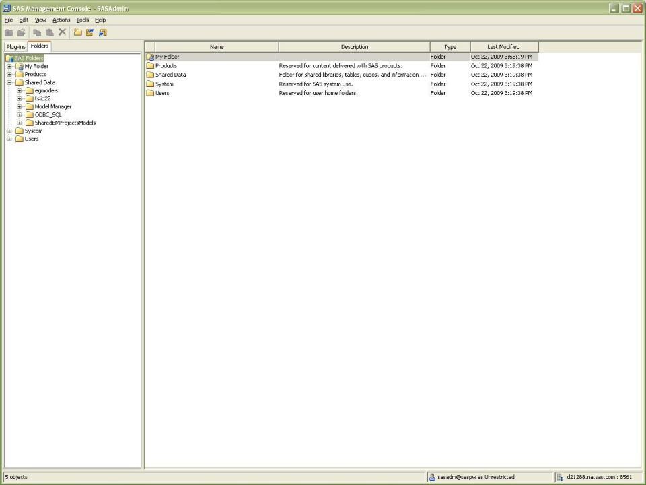Click the Shared Data folder icon in tree
This screenshot has width=646, height=485.
coord(20,82)
